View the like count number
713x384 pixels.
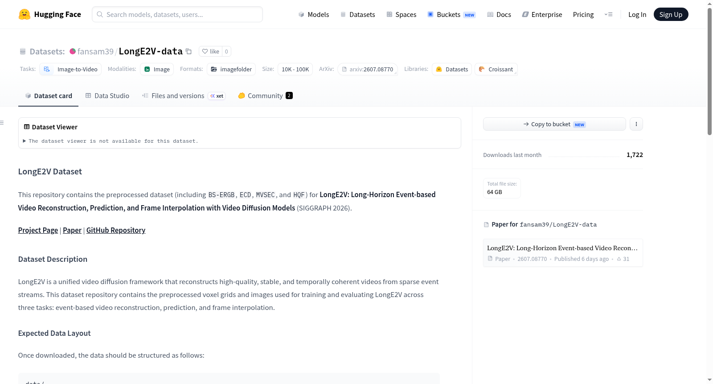(226, 51)
